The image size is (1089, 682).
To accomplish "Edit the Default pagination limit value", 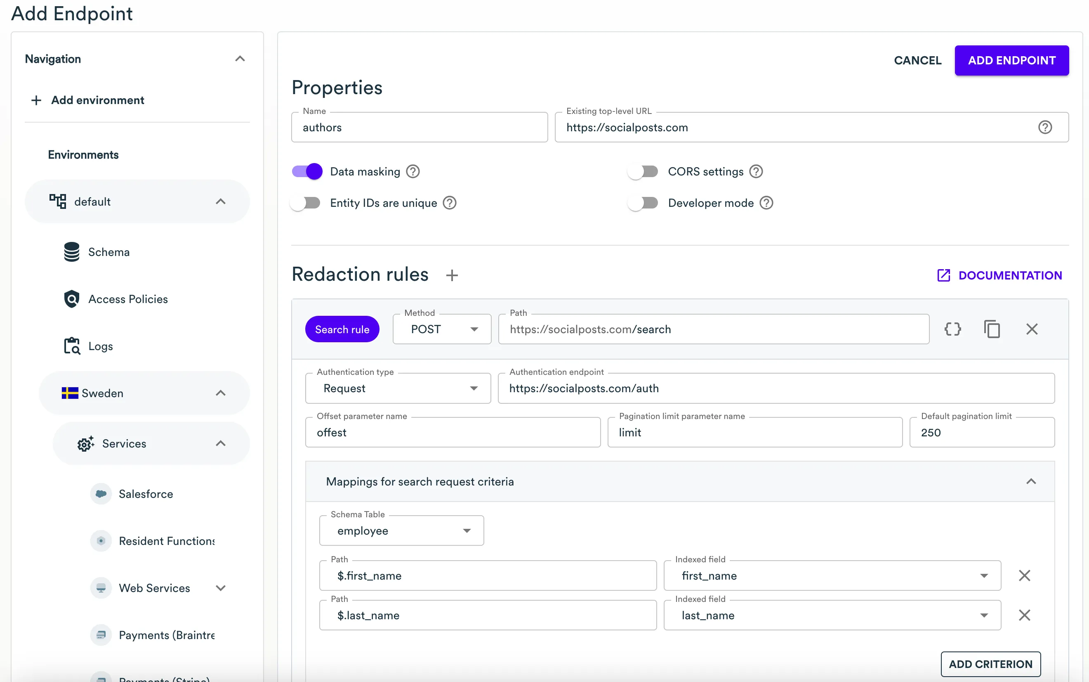I will pos(981,432).
